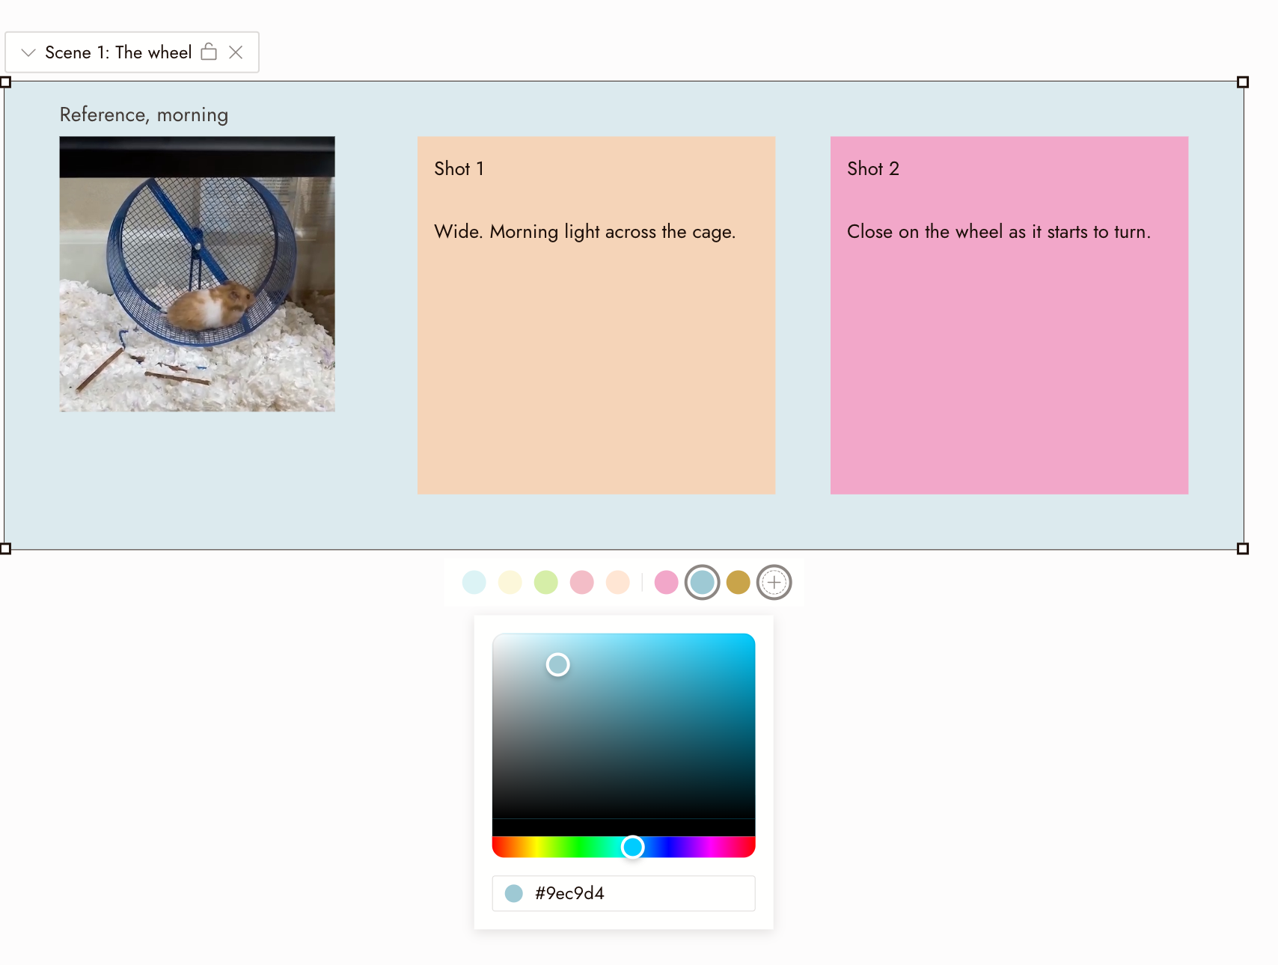Toggle the lock icon on Scene 1
The image size is (1278, 965).
click(x=209, y=52)
